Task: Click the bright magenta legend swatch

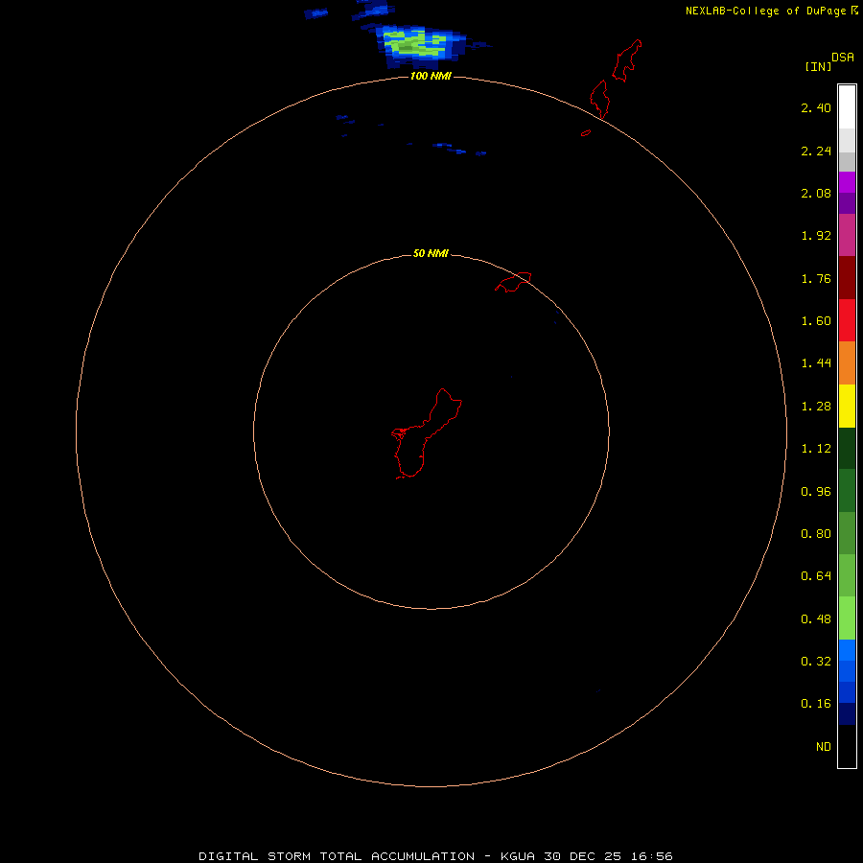Action: [847, 182]
